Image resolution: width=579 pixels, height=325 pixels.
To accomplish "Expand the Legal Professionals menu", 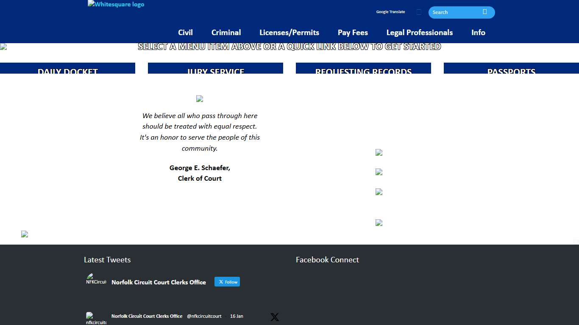I will pyautogui.click(x=419, y=33).
